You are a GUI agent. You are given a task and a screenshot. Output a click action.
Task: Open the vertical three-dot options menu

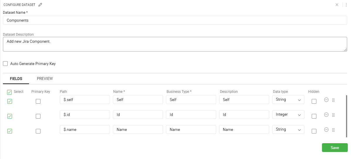[x=346, y=5]
